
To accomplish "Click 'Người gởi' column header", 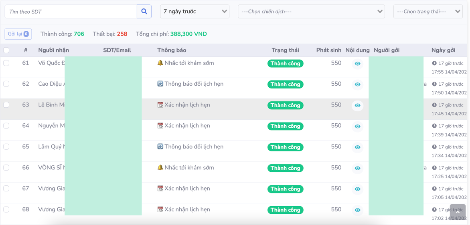I will tap(387, 50).
